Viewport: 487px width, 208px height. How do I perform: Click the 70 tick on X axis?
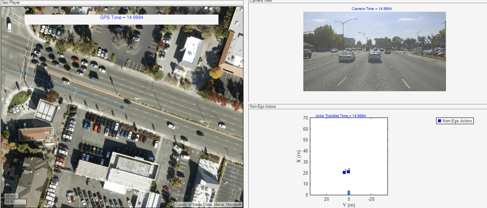(x=305, y=118)
